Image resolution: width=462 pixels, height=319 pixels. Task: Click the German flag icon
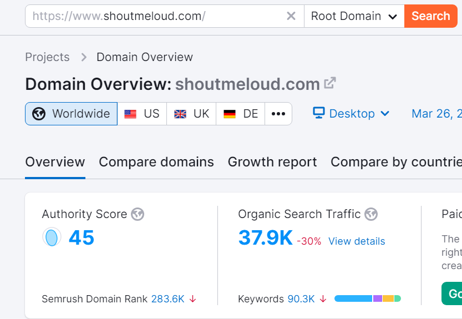click(230, 114)
